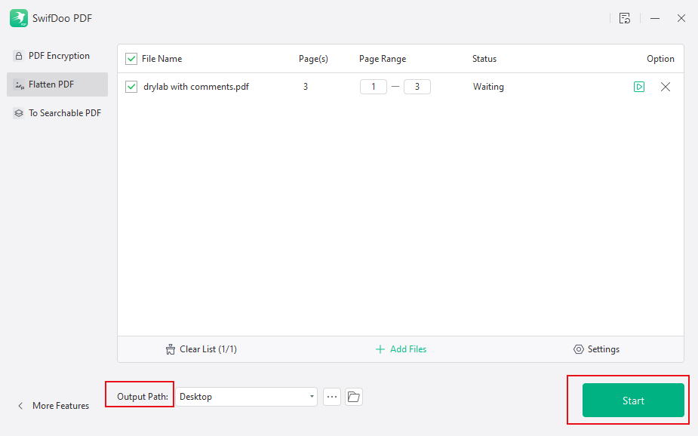Click the Clear List trash icon
Viewport: 698px width, 436px height.
pyautogui.click(x=169, y=349)
